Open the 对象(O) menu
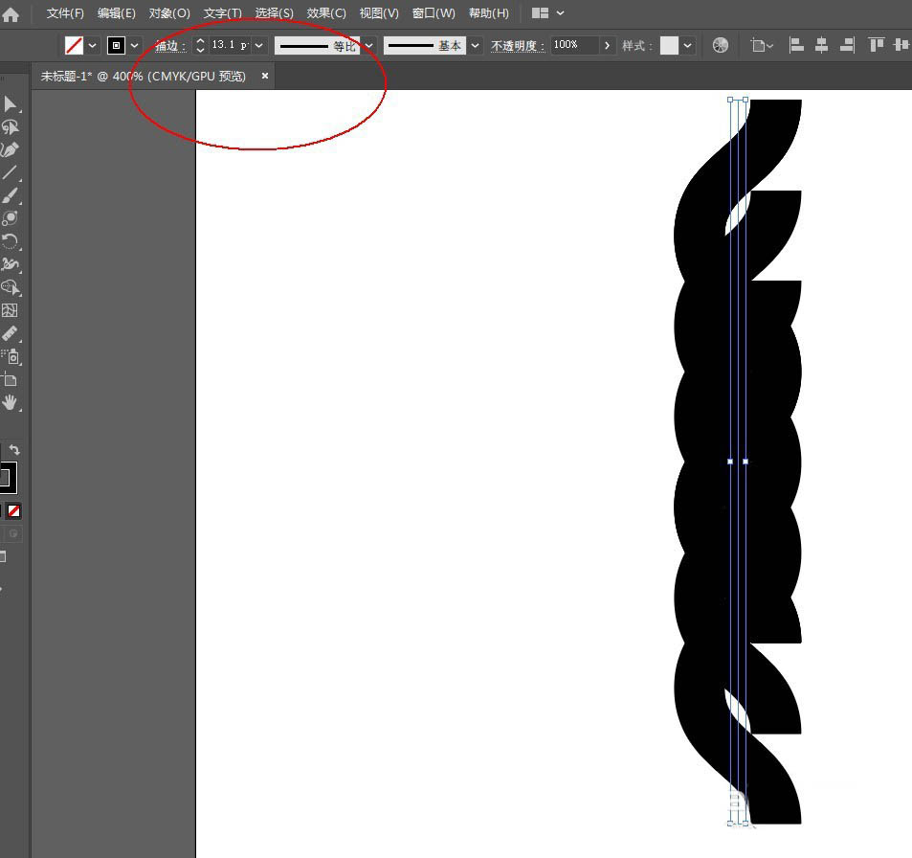912x858 pixels. pos(169,12)
